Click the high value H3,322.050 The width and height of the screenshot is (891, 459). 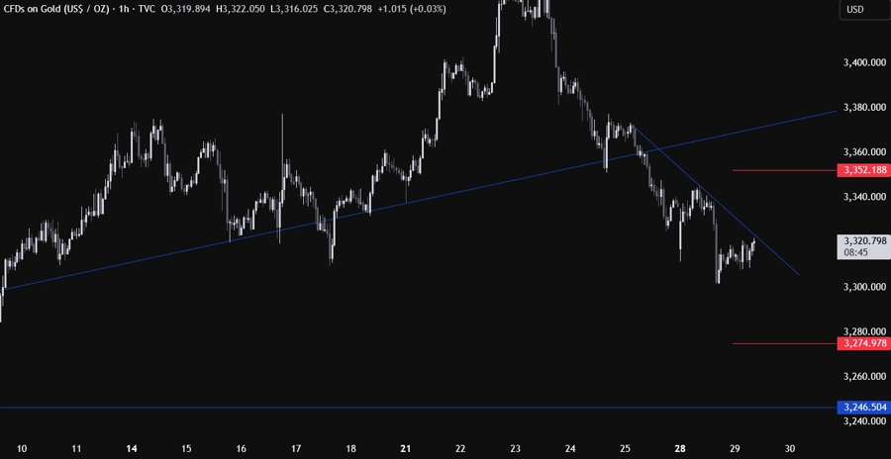pos(240,9)
